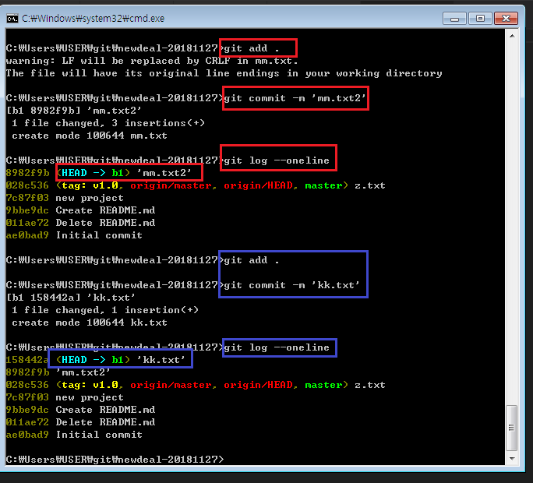Open the cmd.exe system menu icon
This screenshot has height=483, width=533.
[12, 19]
